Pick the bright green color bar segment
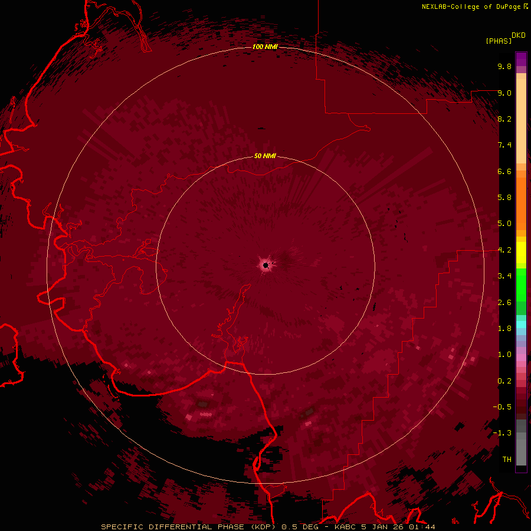The height and width of the screenshot is (531, 531). pyautogui.click(x=521, y=284)
